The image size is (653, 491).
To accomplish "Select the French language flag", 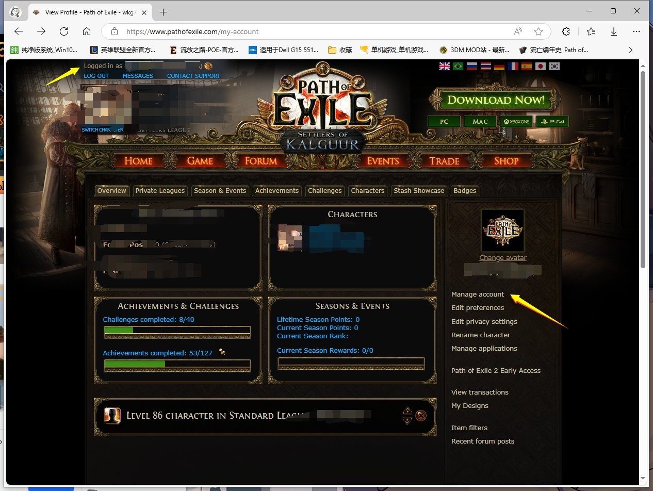I will pyautogui.click(x=513, y=66).
